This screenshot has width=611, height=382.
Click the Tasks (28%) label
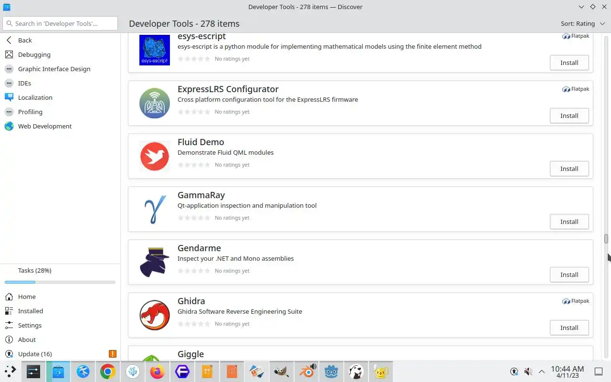point(34,270)
